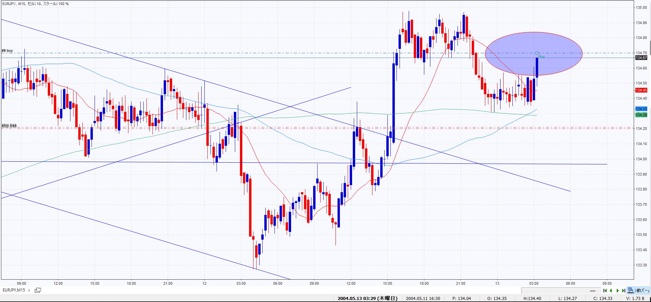Click the #8 buy order line label
Image resolution: width=651 pixels, height=302 pixels.
tap(7, 51)
